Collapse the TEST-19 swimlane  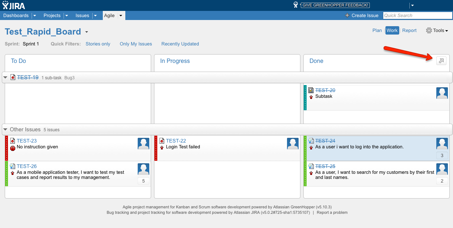point(5,77)
